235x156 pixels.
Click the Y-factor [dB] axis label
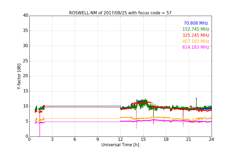pyautogui.click(x=19, y=76)
